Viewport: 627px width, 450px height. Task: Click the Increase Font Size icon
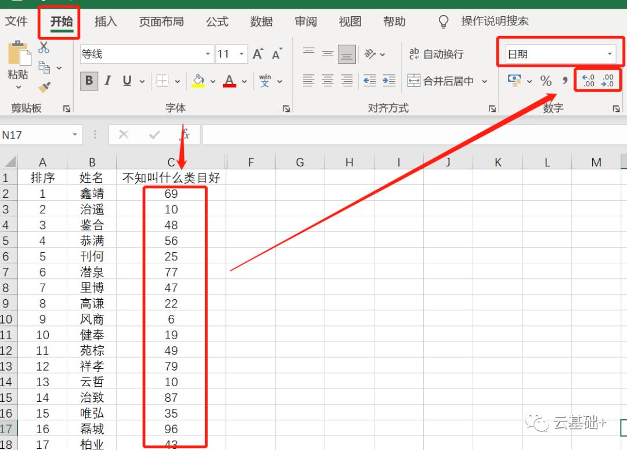(x=257, y=53)
